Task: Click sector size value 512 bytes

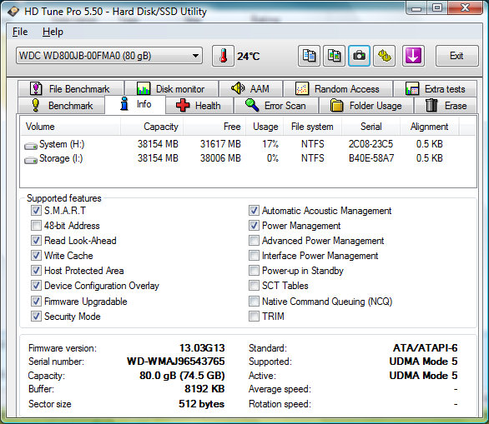Action: [x=201, y=404]
